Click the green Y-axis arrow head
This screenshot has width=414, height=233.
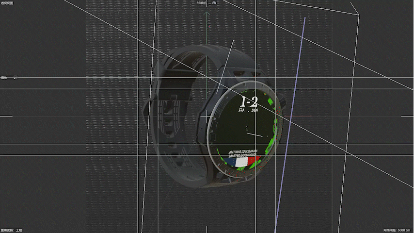(207, 13)
